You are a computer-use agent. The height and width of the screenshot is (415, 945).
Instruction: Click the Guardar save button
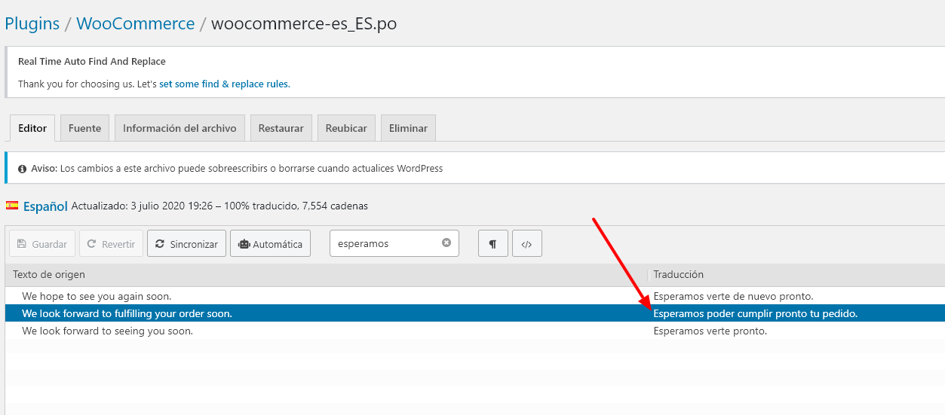pos(42,243)
